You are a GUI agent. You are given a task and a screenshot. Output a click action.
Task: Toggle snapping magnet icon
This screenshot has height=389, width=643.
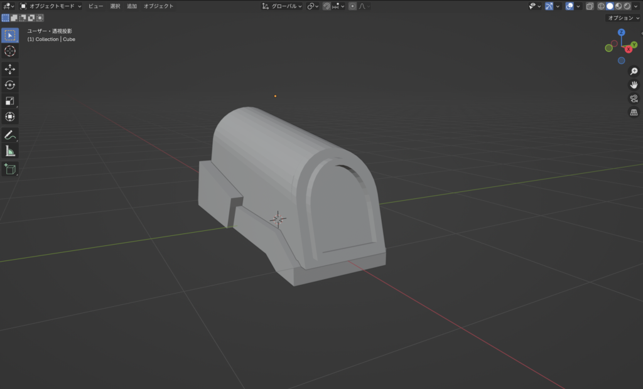pyautogui.click(x=327, y=6)
